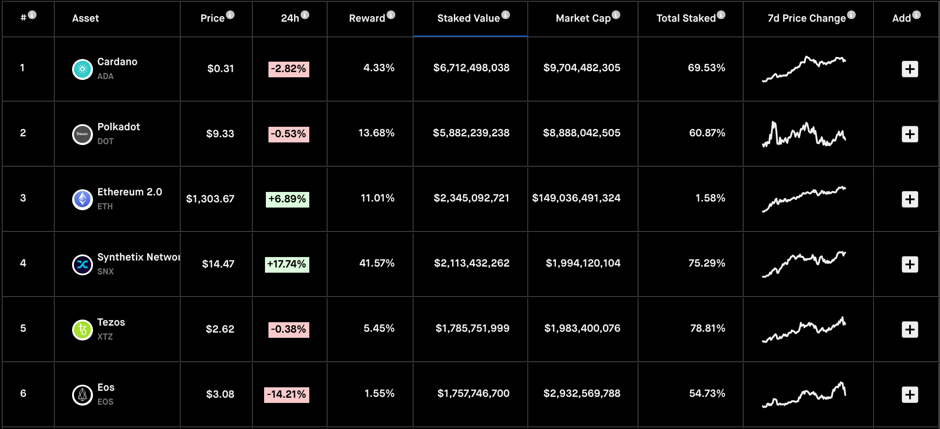This screenshot has width=940, height=429.
Task: Click the Eos 7d price sparkline chart
Action: click(x=804, y=395)
